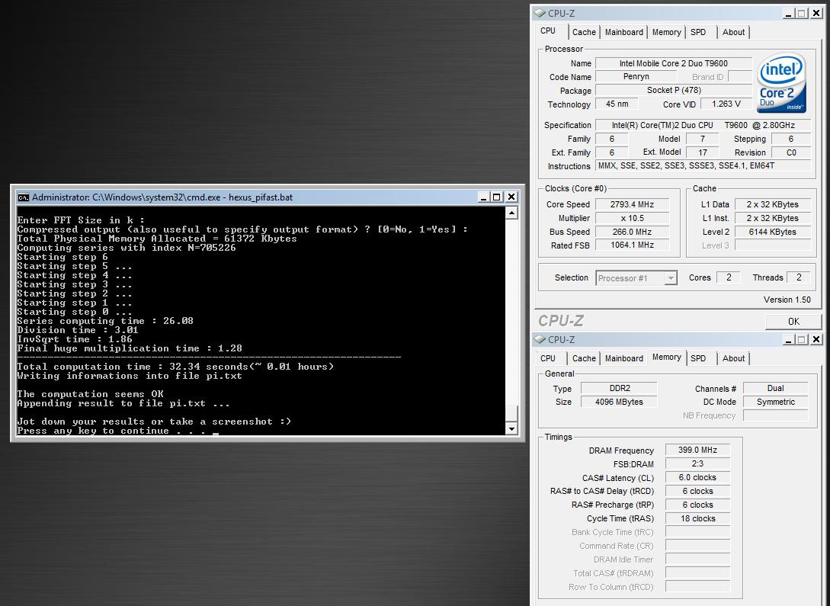Click the Total computation time line in cmd

(175, 366)
